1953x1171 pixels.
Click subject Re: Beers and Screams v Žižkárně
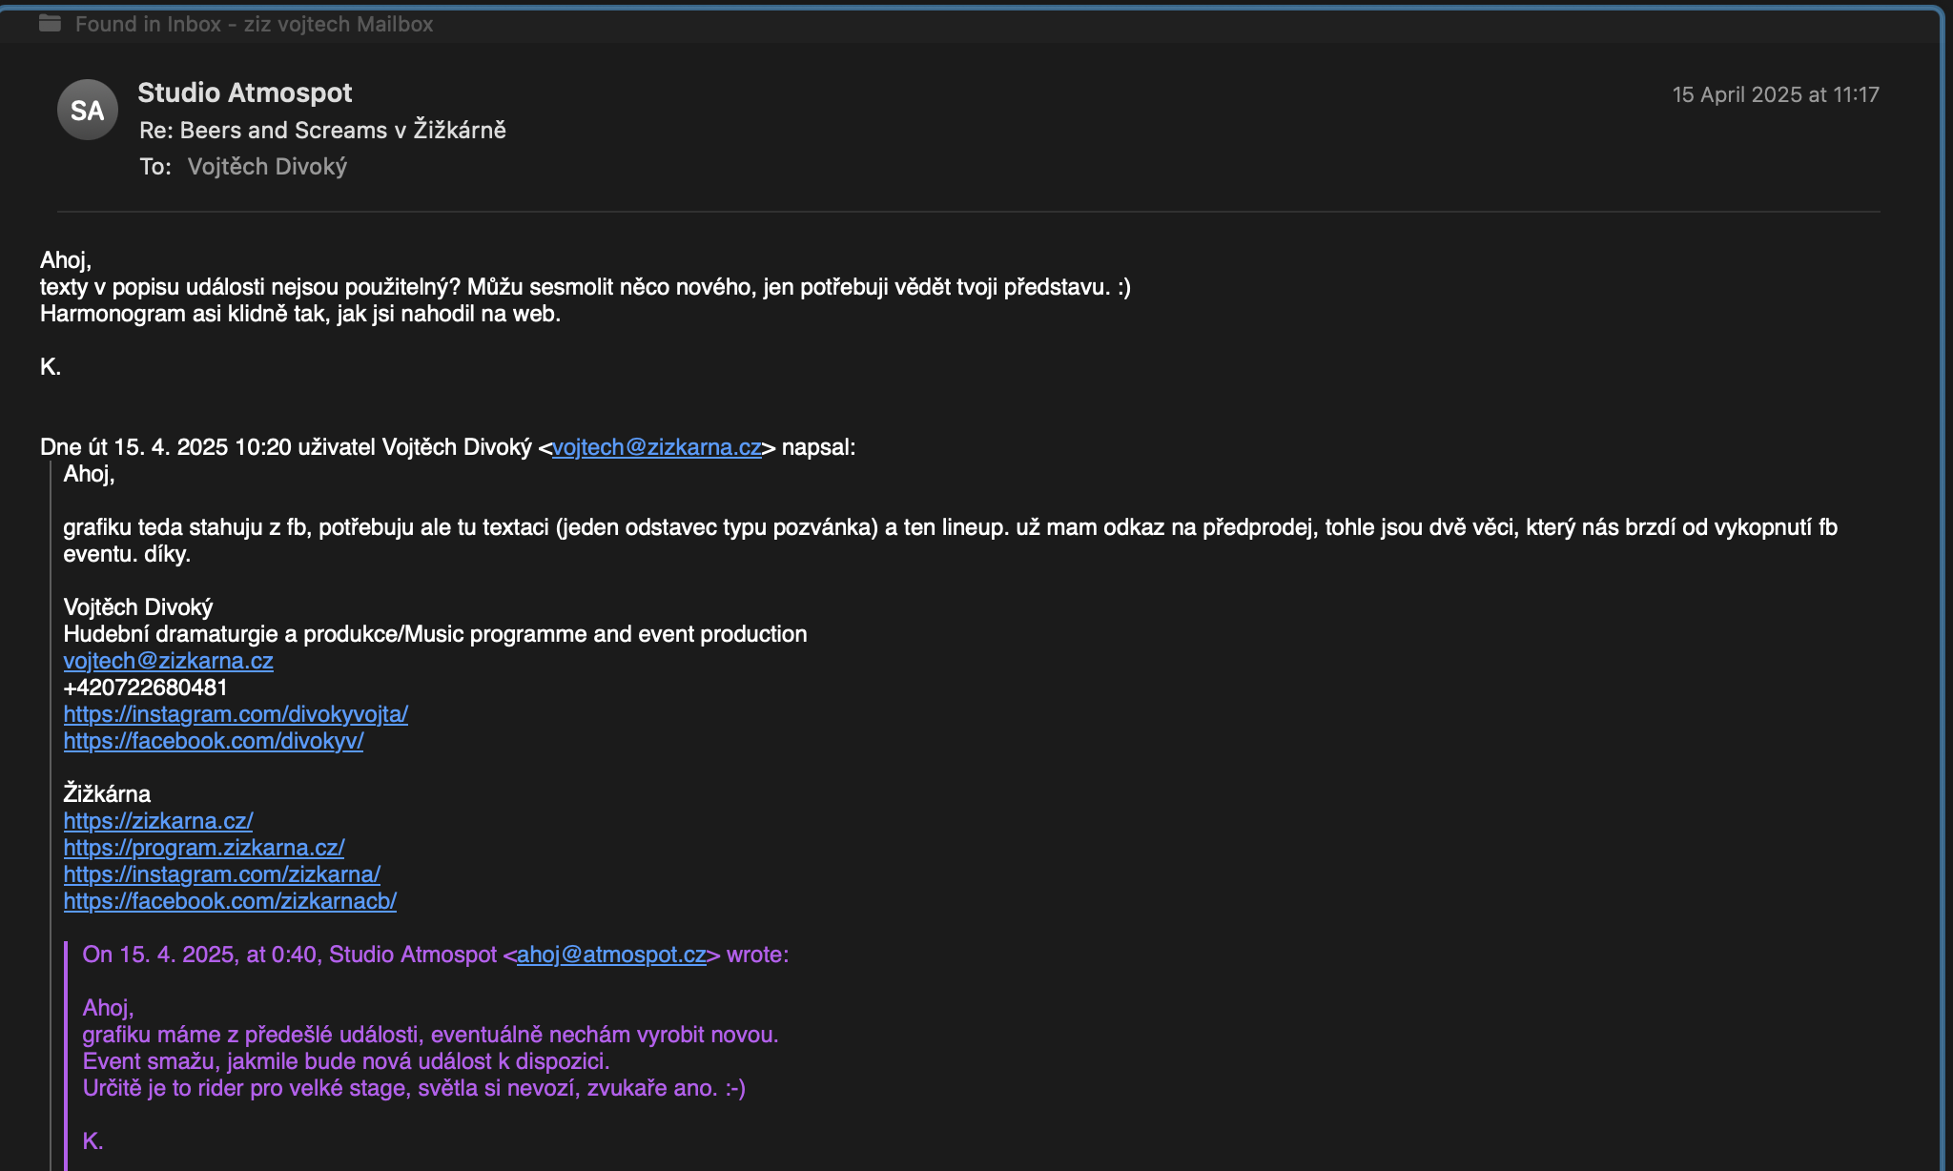tap(322, 131)
